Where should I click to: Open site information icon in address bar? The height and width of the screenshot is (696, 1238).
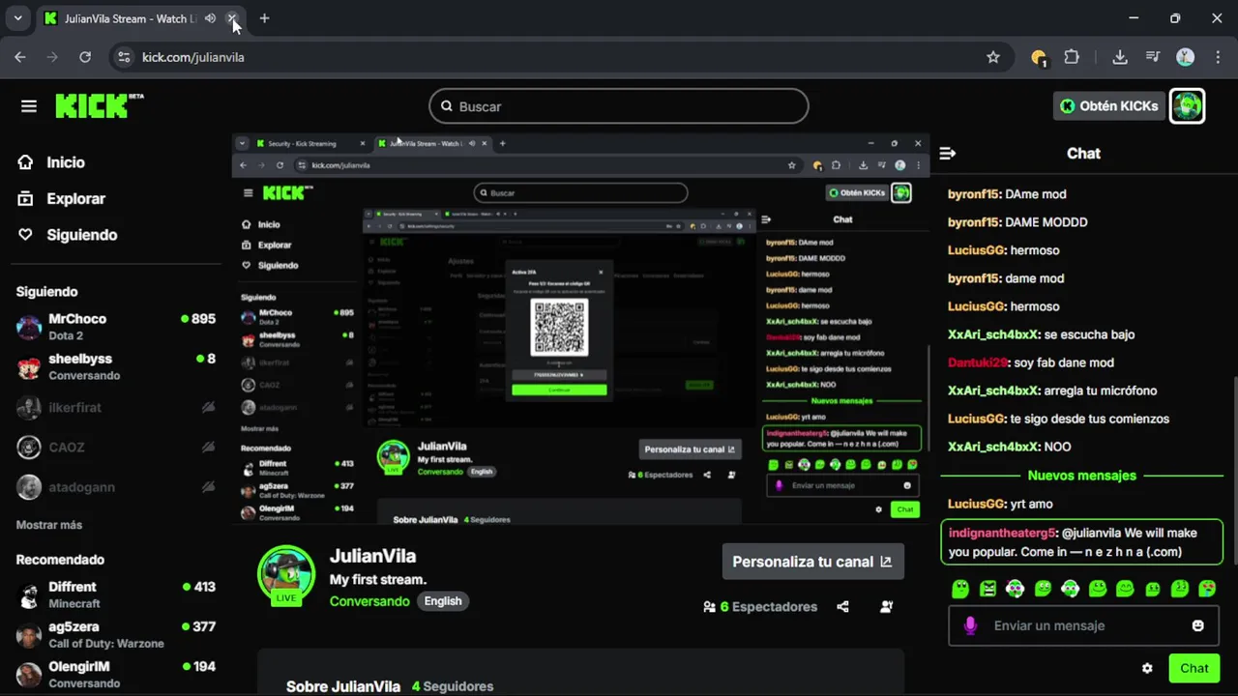pos(123,57)
